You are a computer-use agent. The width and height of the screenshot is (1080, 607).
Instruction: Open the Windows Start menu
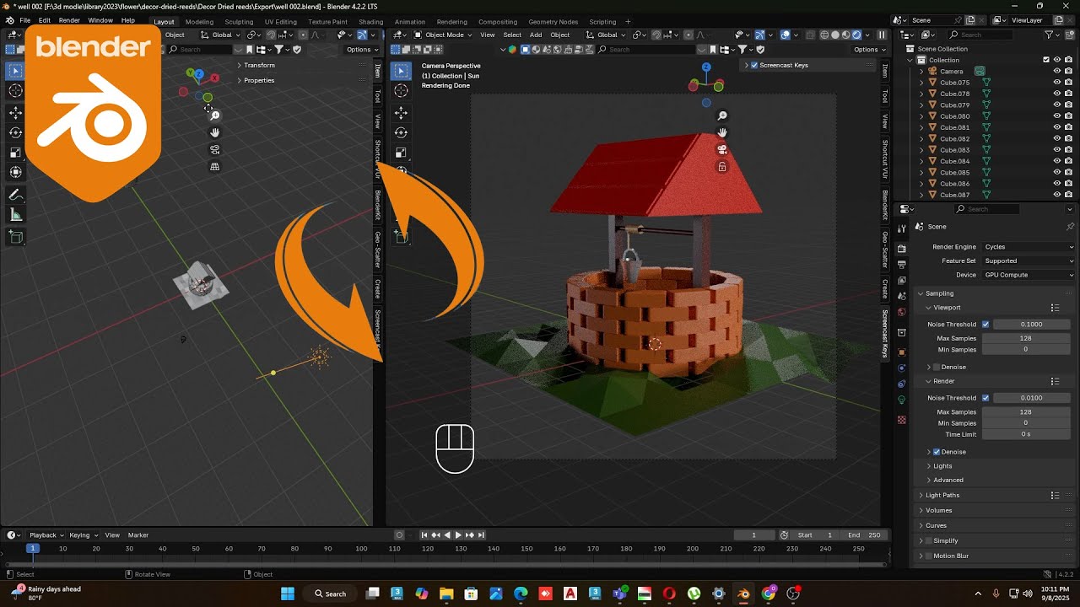tap(288, 594)
